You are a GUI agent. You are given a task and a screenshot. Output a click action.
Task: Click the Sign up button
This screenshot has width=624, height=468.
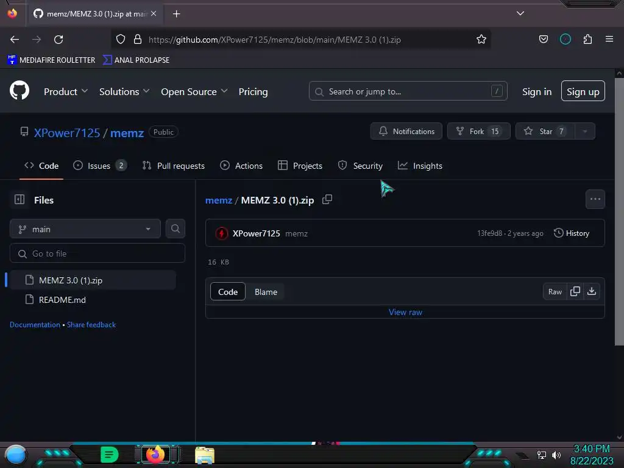pyautogui.click(x=583, y=91)
